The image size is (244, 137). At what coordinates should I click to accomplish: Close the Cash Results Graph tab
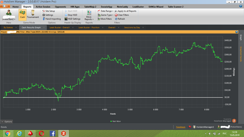[44, 27]
